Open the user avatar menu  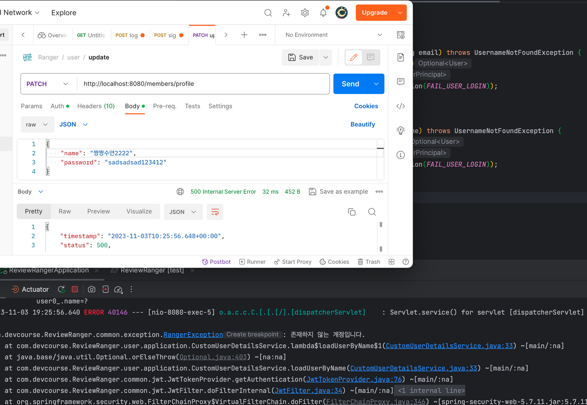click(342, 13)
